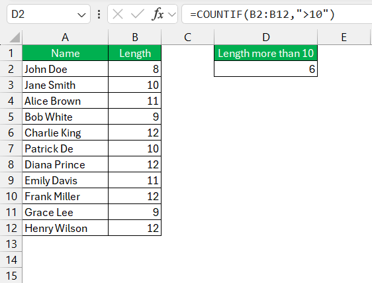372x283 pixels.
Task: Select row 11 header
Action: [x=11, y=212]
